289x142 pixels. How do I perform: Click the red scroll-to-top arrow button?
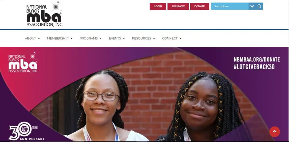point(274,132)
